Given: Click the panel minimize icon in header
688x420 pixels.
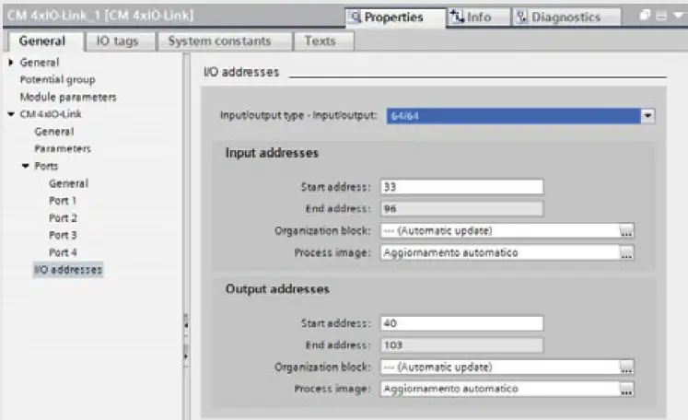Looking at the screenshot, I should tap(661, 16).
